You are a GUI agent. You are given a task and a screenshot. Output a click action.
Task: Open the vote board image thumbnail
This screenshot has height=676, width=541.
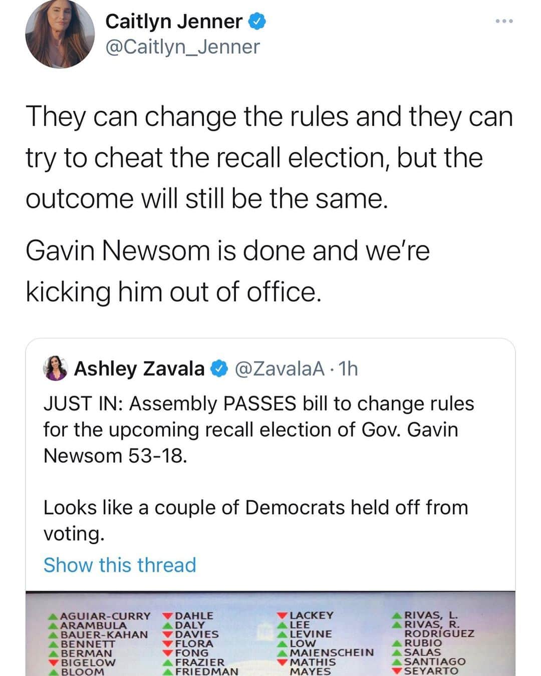270,634
